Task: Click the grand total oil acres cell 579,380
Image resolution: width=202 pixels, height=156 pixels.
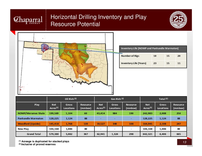Action: pos(54,134)
